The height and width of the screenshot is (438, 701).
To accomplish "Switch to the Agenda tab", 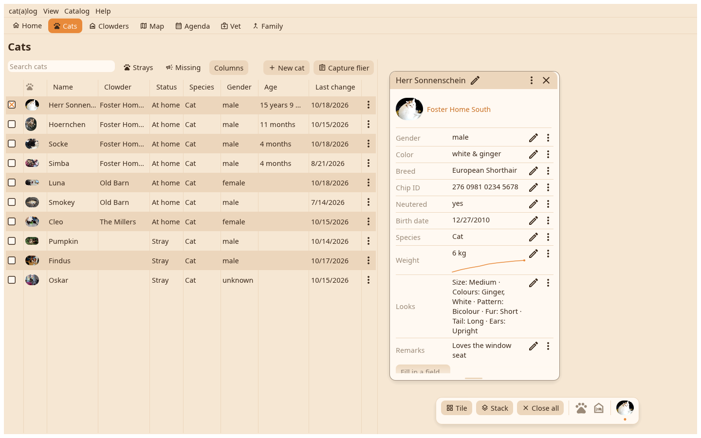I will click(x=193, y=26).
